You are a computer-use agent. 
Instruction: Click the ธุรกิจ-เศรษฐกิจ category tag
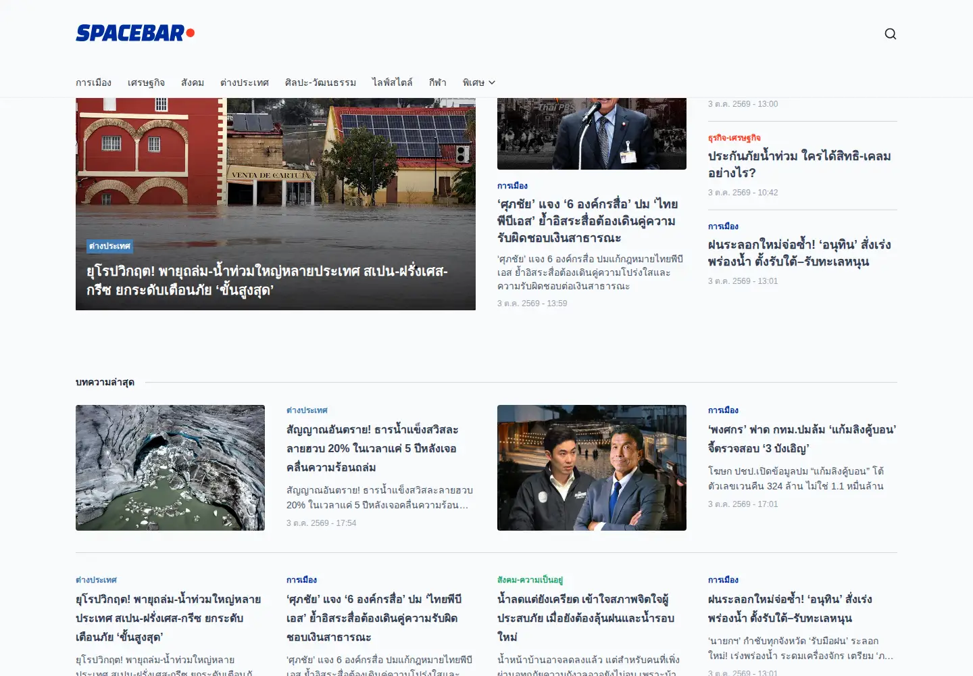click(734, 138)
